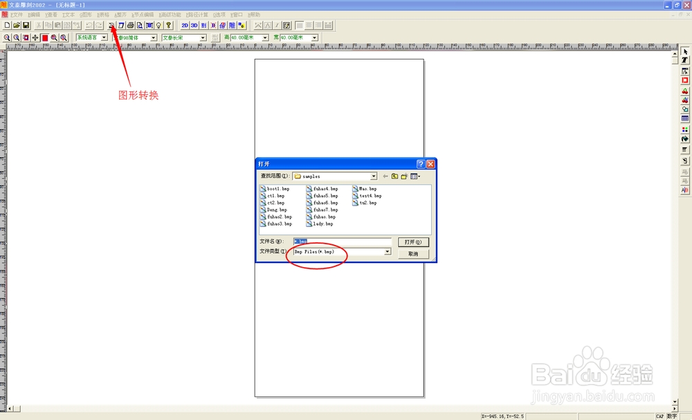Click the zoom-in magnifier in second toolbar

pos(7,38)
